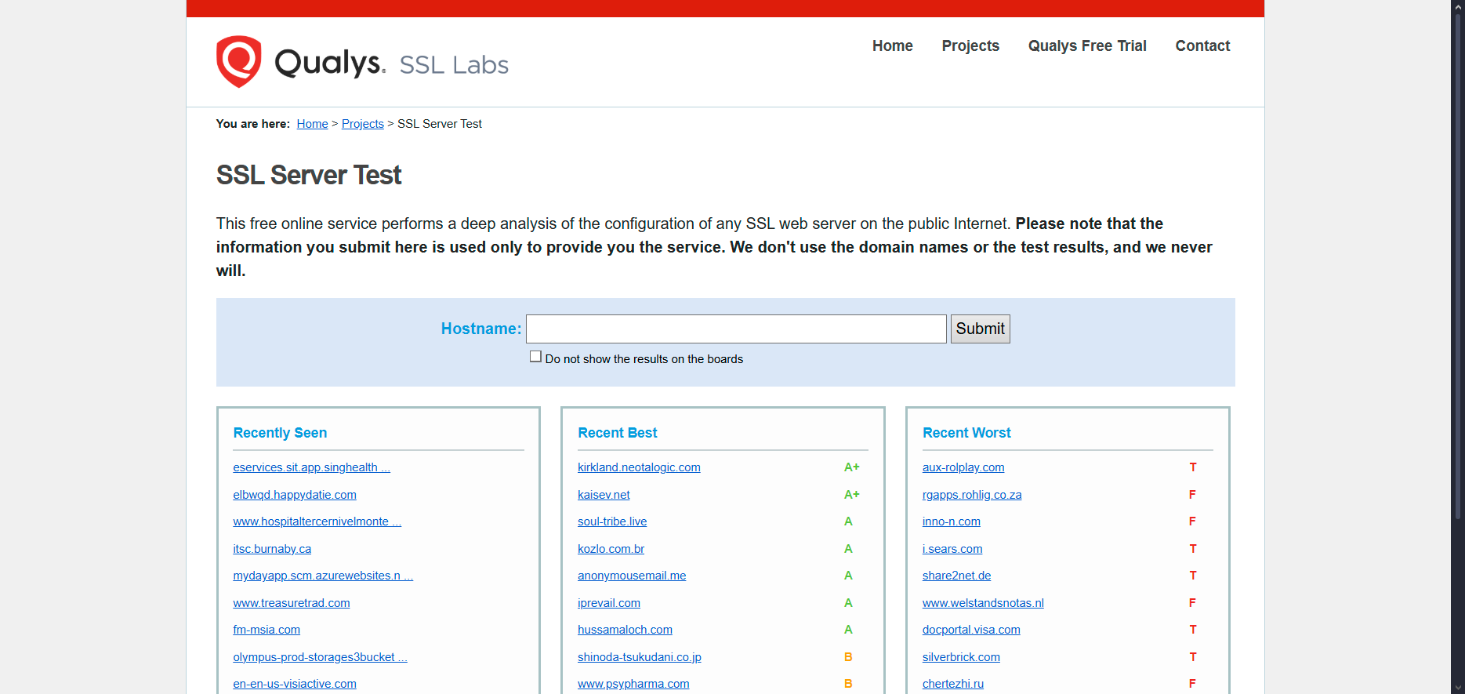Open docportal.visa.com link

(x=971, y=630)
